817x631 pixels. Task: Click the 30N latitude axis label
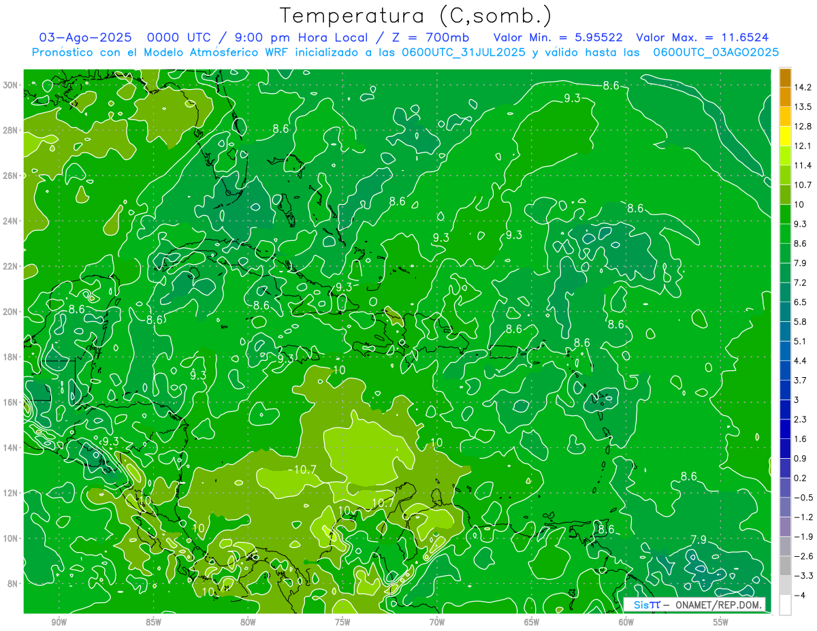[12, 85]
